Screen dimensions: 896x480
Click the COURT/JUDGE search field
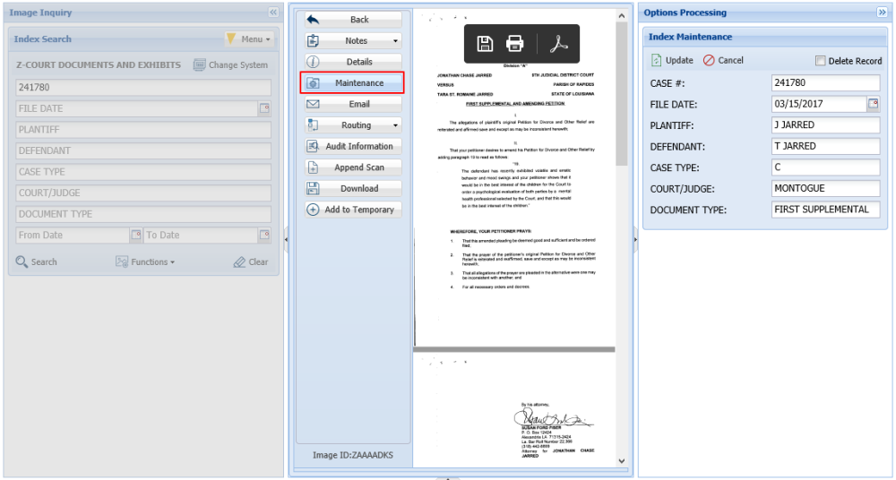(x=143, y=193)
